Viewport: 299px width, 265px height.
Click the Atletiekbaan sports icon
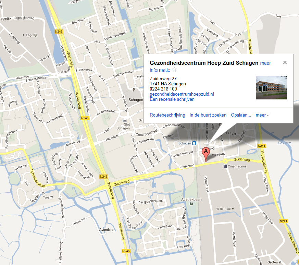pyautogui.click(x=191, y=204)
